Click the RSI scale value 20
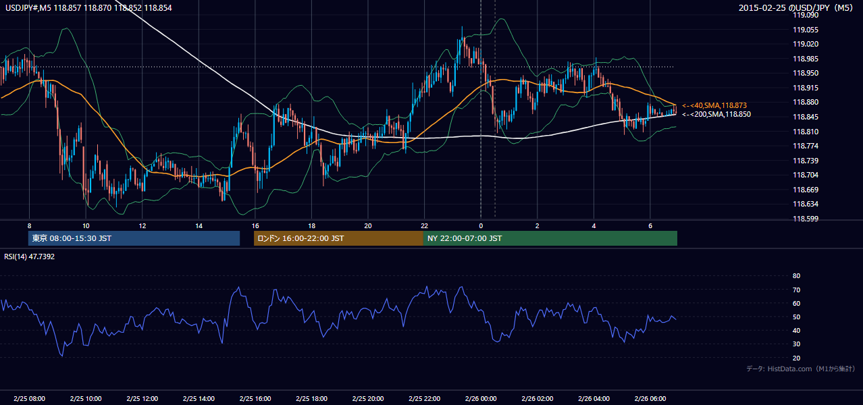Viewport: 863px width, 405px height. pos(796,358)
